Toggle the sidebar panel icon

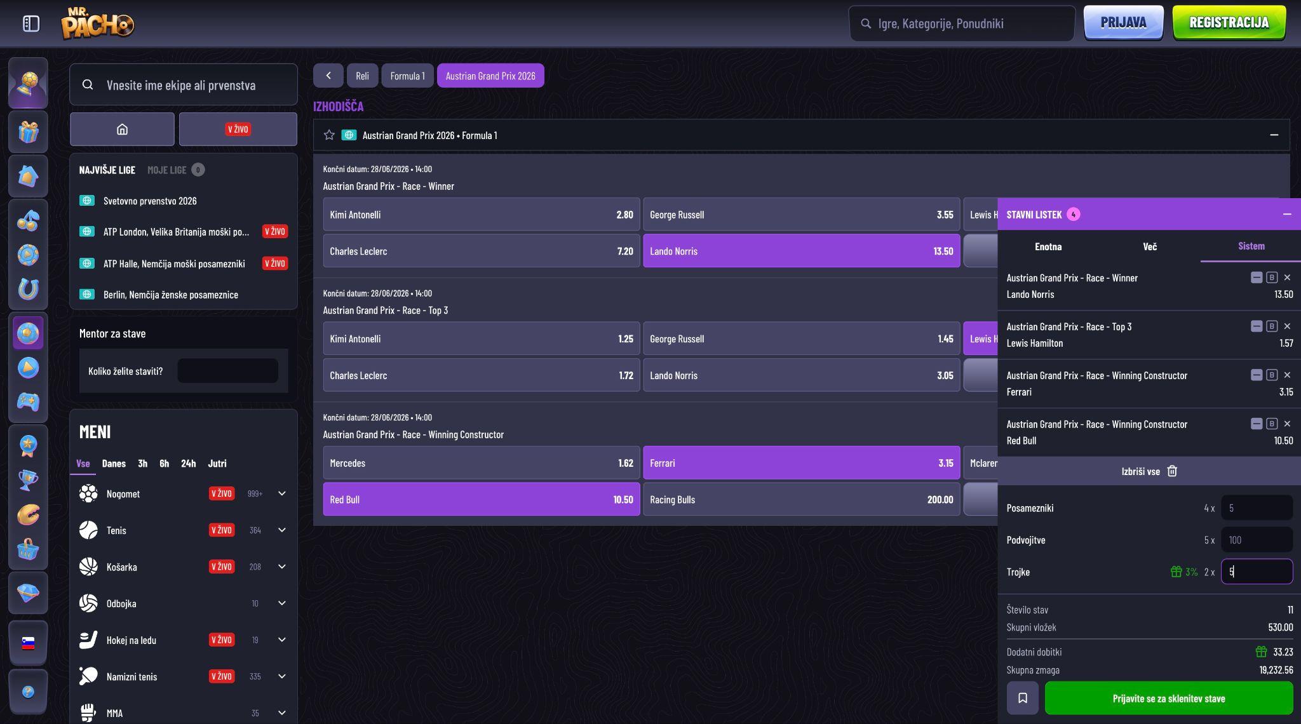(30, 23)
